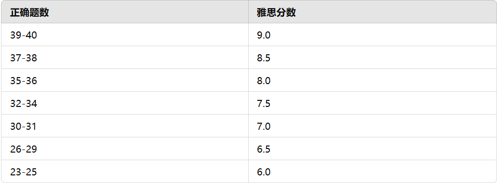Click the 正确题数 column header
This screenshot has height=183, width=497.
(125, 12)
